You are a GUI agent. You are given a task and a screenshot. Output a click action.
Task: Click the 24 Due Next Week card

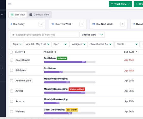[109, 24]
